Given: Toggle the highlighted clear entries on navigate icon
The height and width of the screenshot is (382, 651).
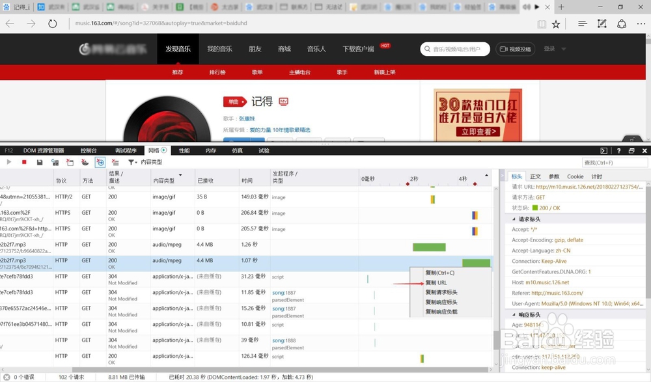Looking at the screenshot, I should coord(100,162).
